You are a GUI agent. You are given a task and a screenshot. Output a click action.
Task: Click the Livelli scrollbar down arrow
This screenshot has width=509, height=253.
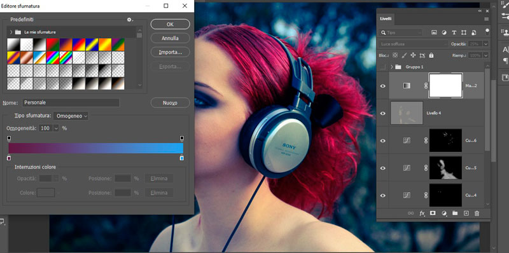click(487, 204)
